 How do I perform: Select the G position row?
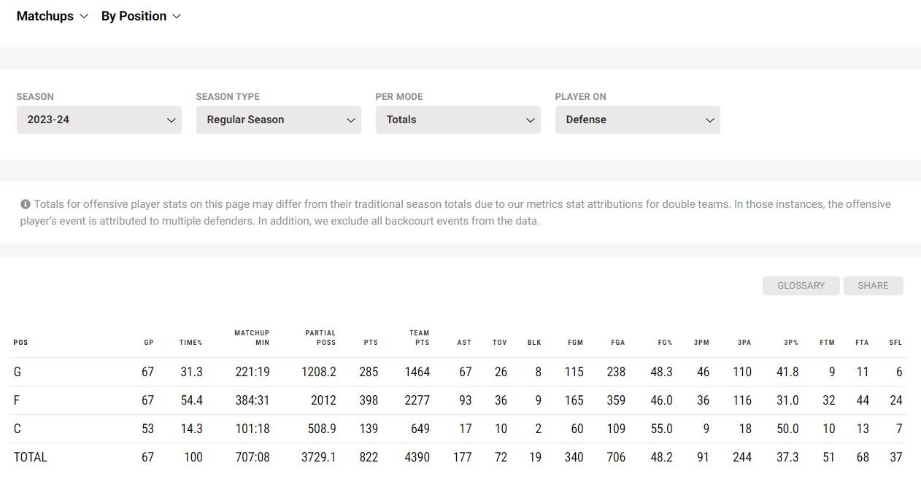[x=18, y=372]
